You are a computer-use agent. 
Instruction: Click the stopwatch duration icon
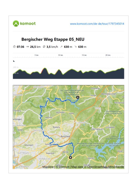[14, 47]
